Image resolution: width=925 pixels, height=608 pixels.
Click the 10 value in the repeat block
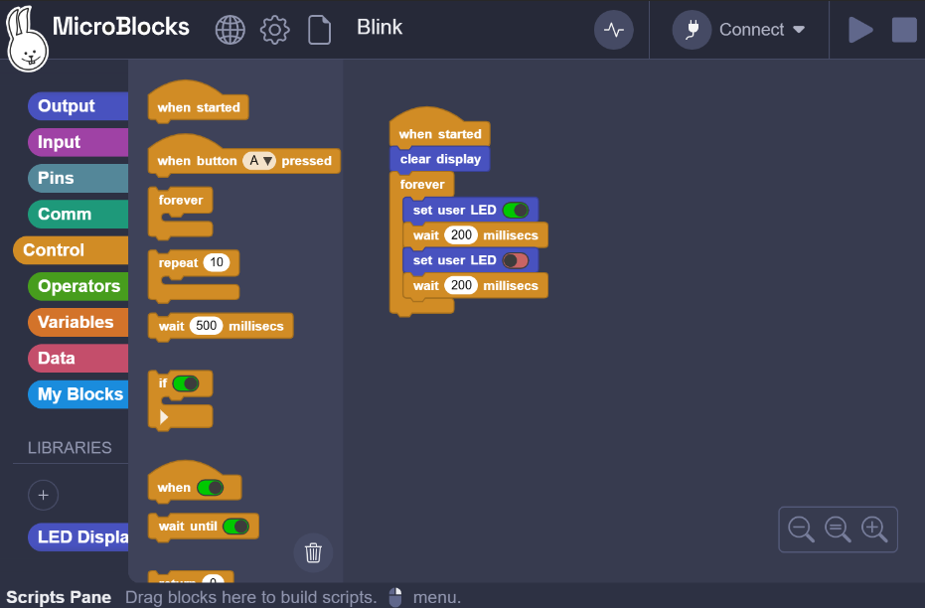pos(217,262)
